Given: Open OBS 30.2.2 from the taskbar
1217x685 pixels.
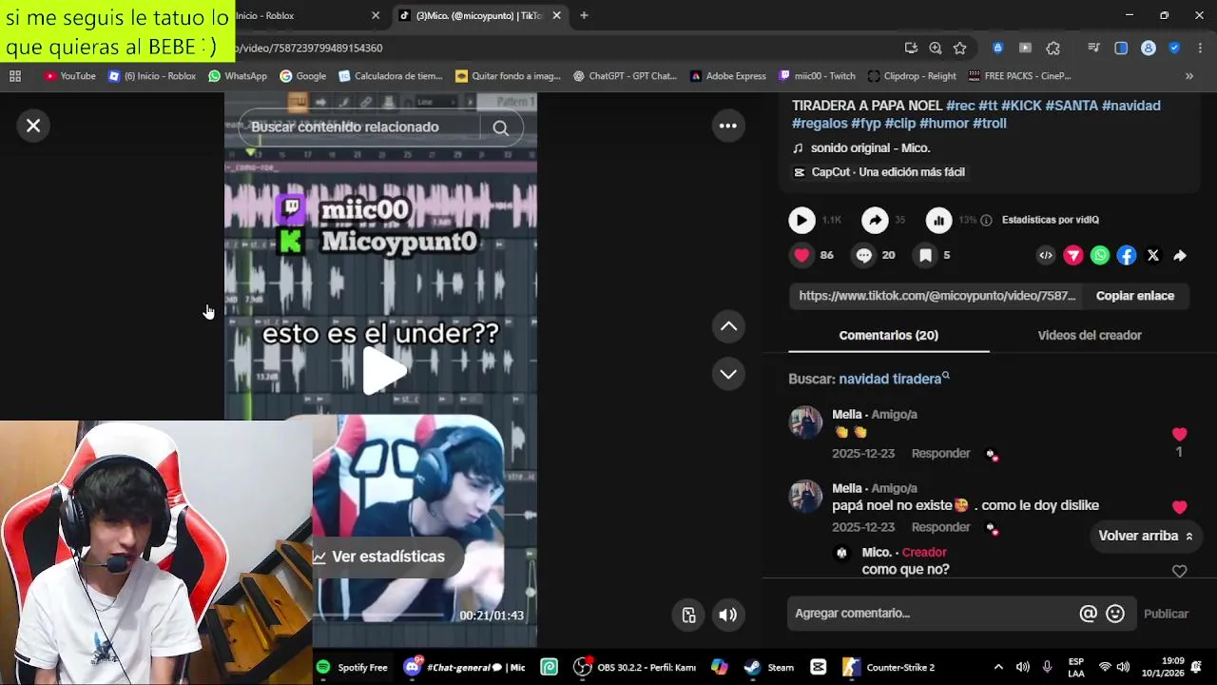Looking at the screenshot, I should coord(635,668).
